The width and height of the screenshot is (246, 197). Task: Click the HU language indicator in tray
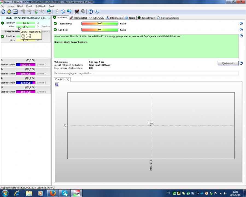coord(168,193)
